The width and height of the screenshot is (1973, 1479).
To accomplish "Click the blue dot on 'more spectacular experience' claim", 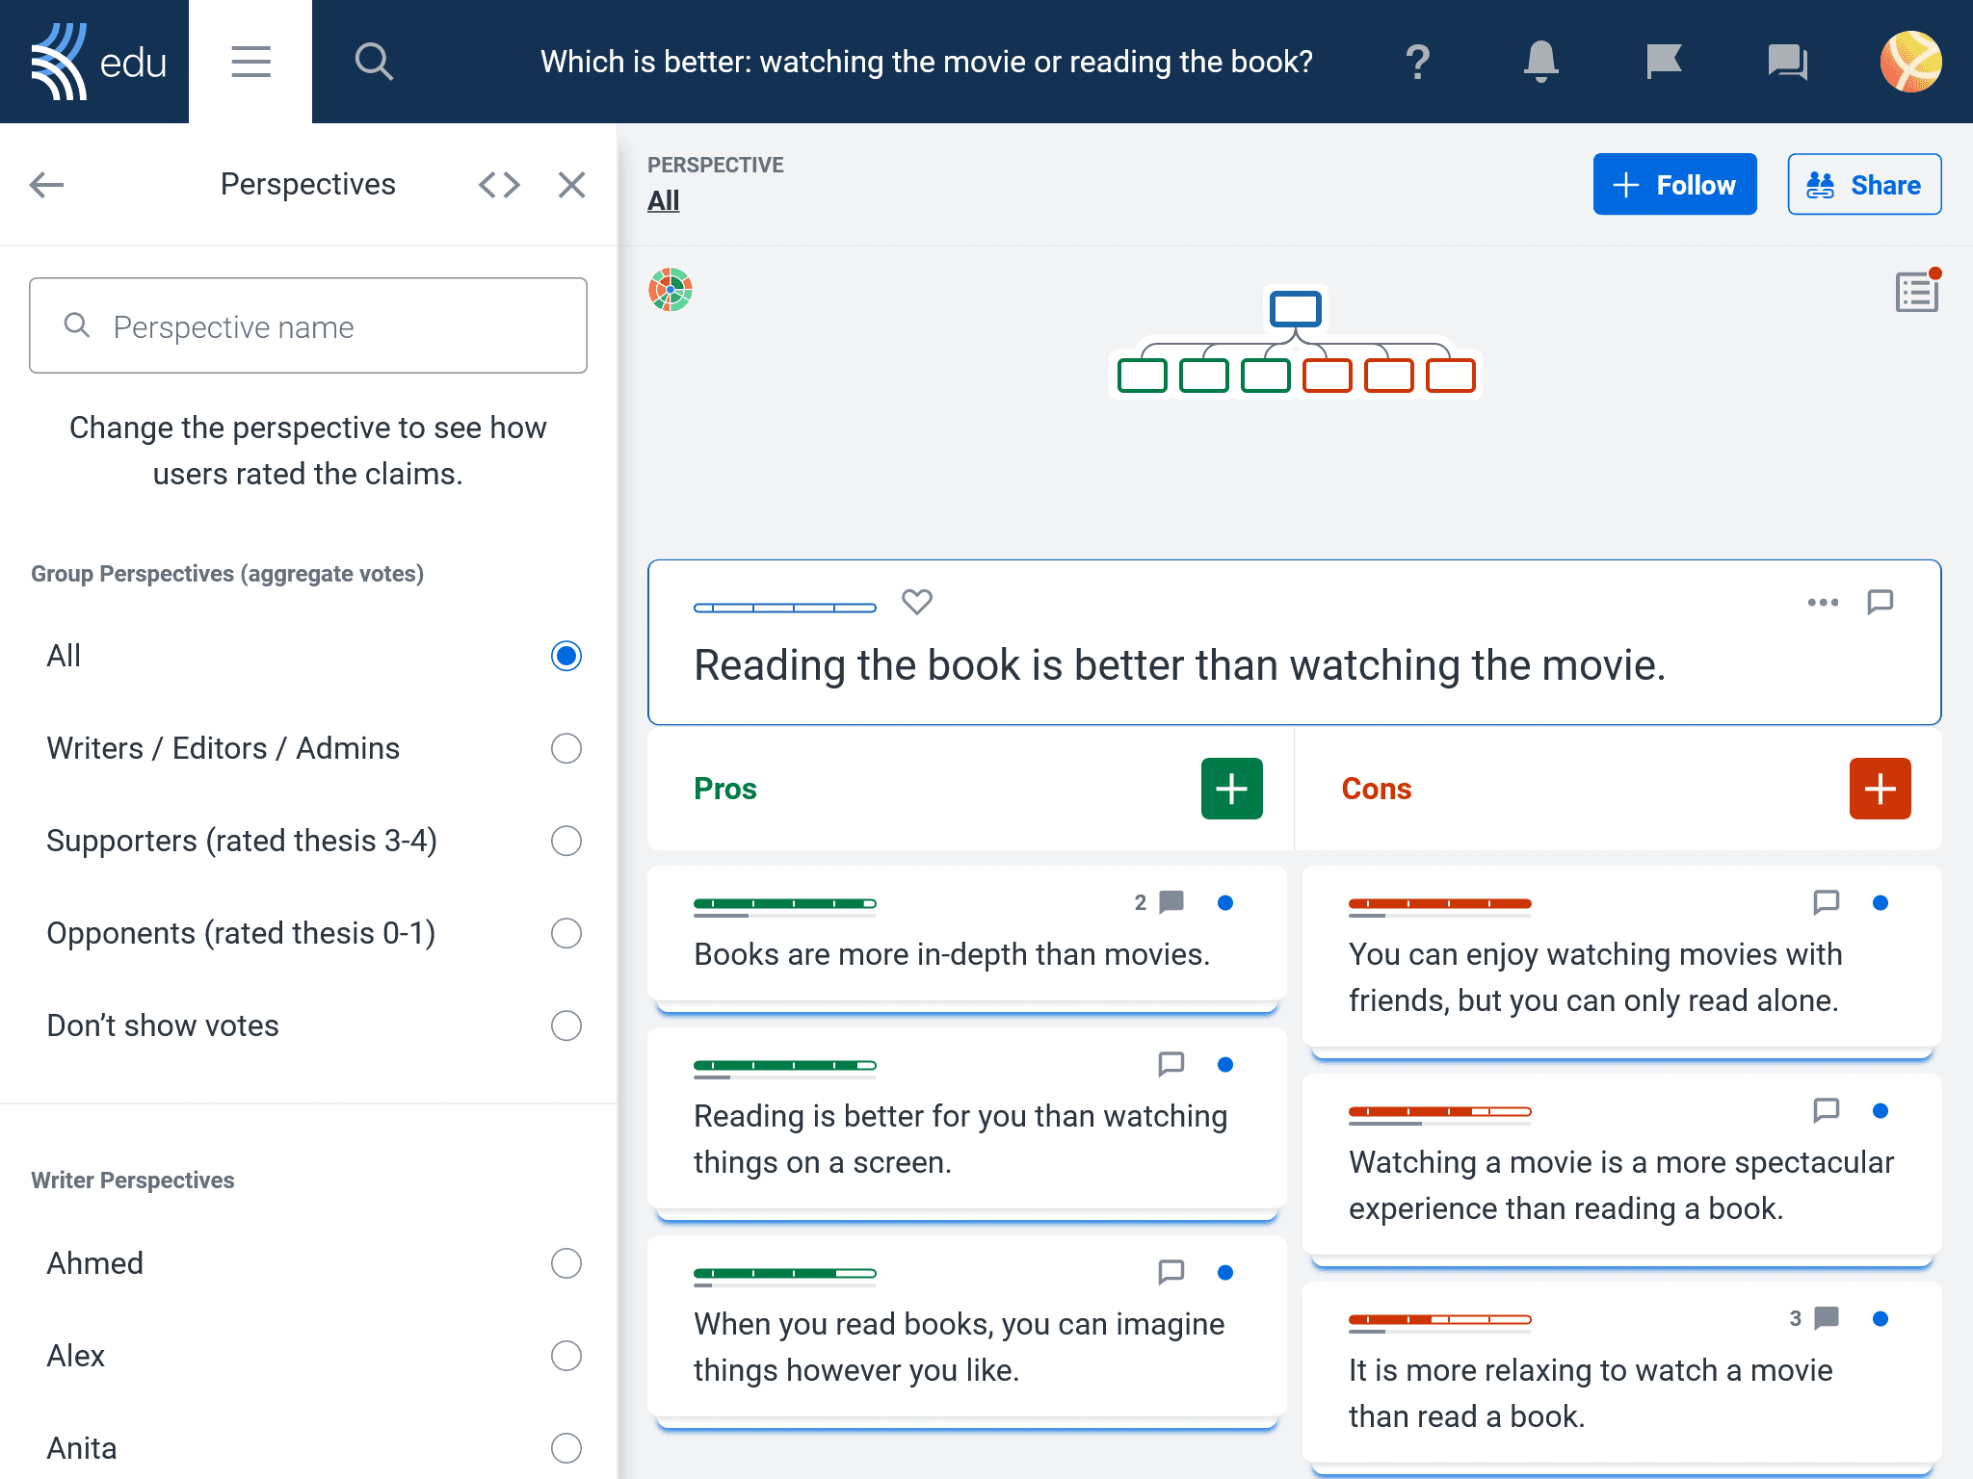I will coord(1881,1110).
